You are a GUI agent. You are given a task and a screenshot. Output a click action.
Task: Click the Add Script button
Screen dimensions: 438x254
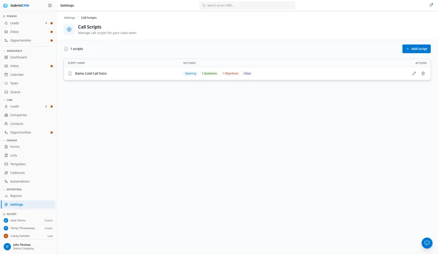[x=416, y=49]
